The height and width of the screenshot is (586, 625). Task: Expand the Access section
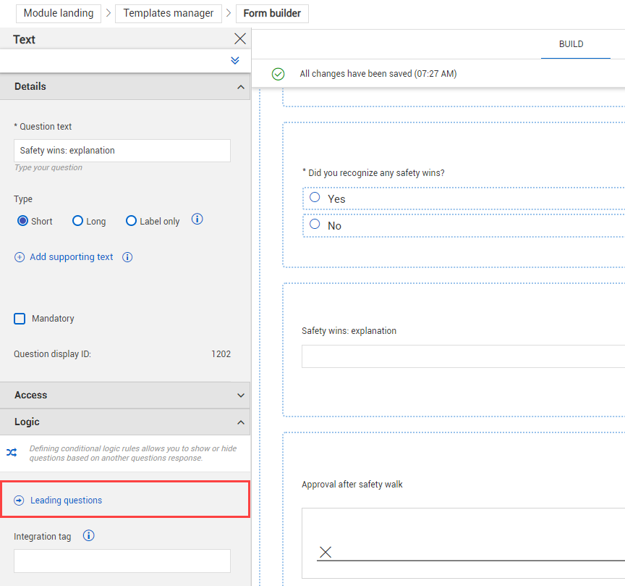click(240, 395)
